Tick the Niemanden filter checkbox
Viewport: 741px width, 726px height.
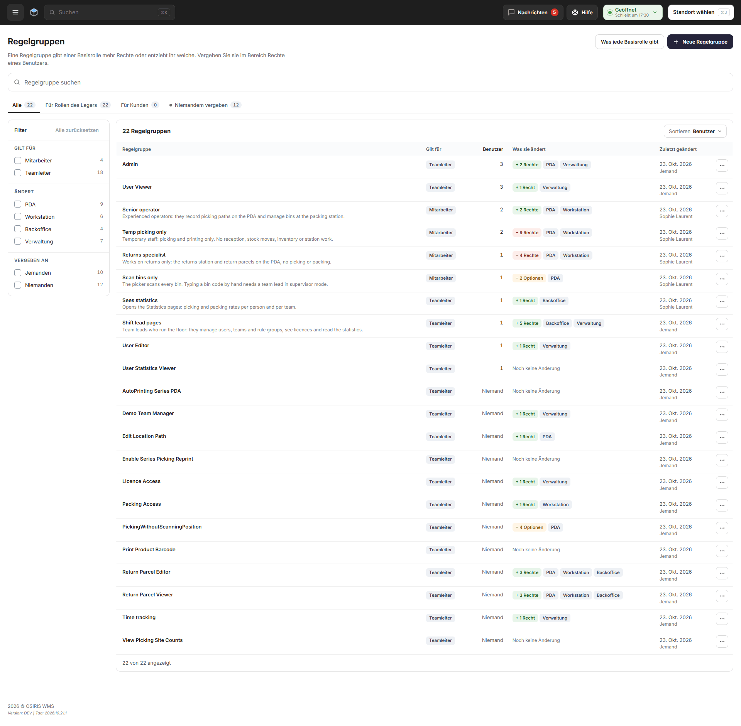tap(18, 285)
